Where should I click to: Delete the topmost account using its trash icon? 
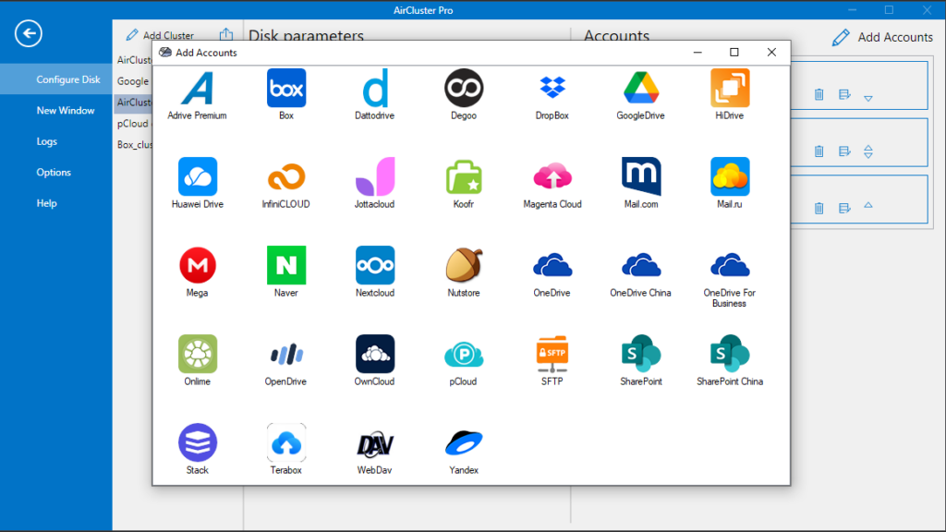click(x=819, y=94)
